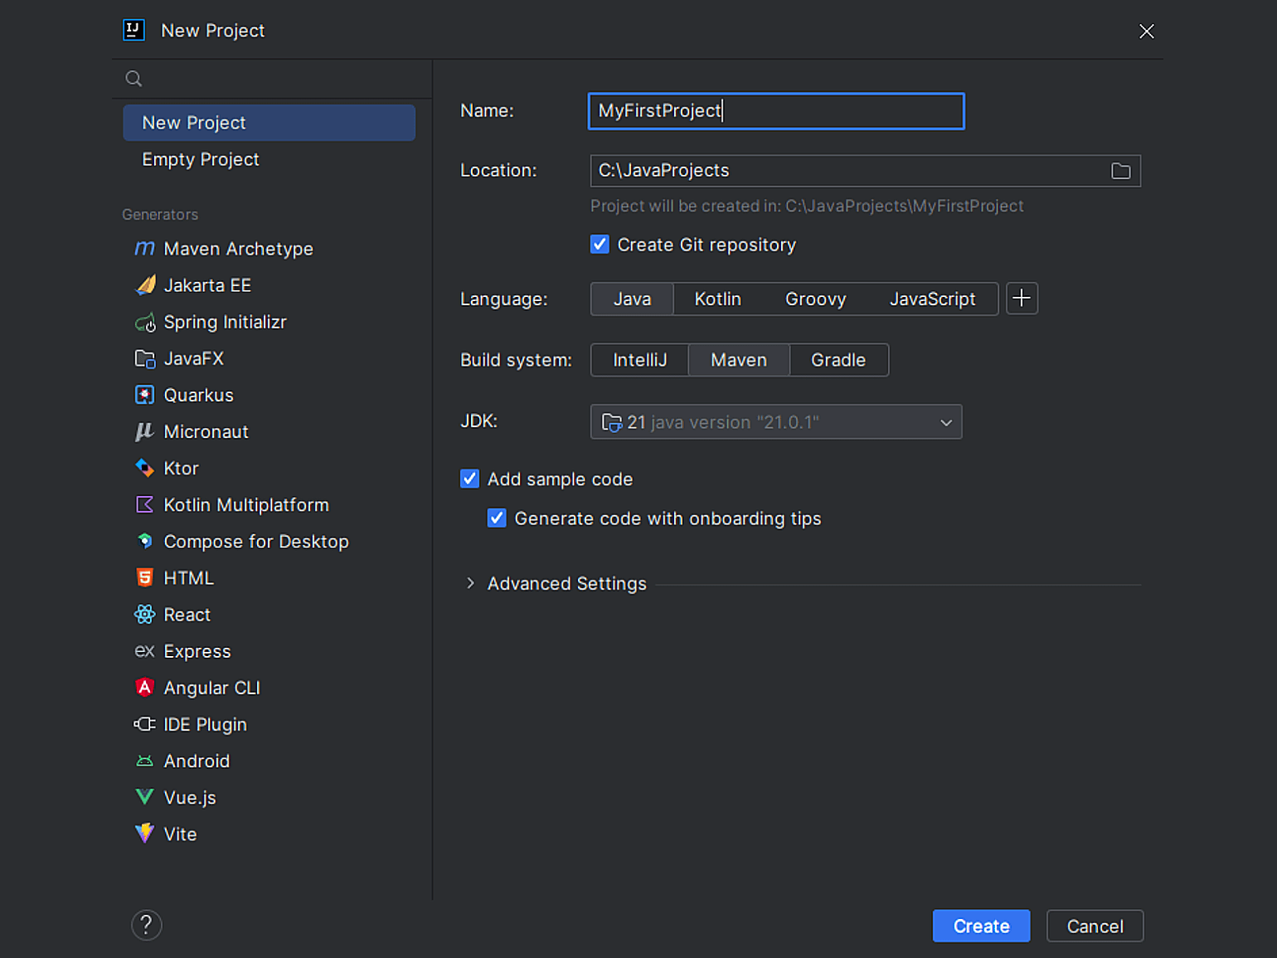The width and height of the screenshot is (1277, 958).
Task: Click the Vue.js logo icon
Action: click(x=145, y=797)
